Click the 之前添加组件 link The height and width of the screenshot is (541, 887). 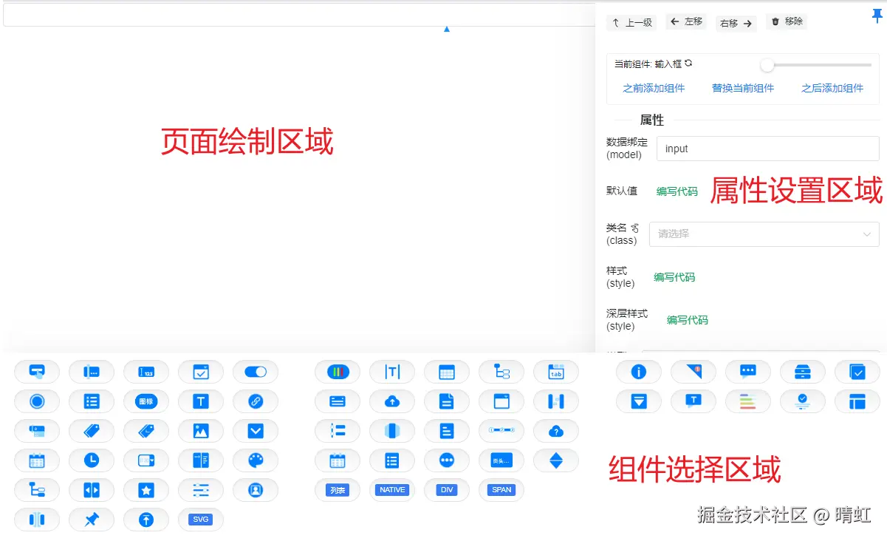click(x=654, y=87)
